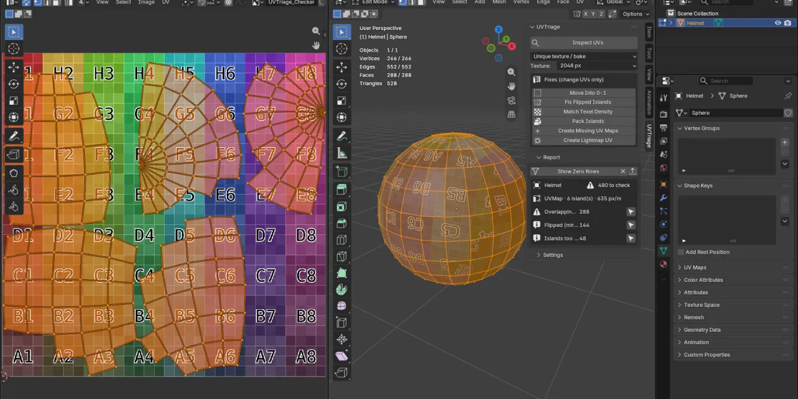Select the Grab sculpt tool in UV editor
This screenshot has height=399, width=798.
point(14,173)
